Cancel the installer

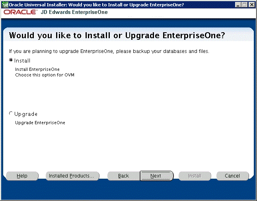click(232, 176)
